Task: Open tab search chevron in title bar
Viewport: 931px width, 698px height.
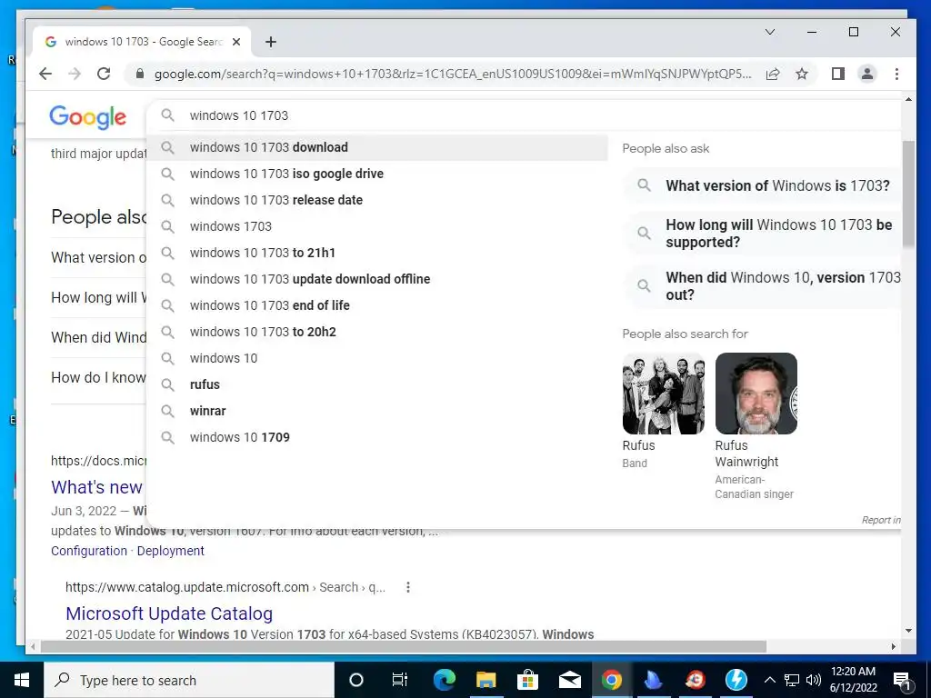Action: pos(770,32)
